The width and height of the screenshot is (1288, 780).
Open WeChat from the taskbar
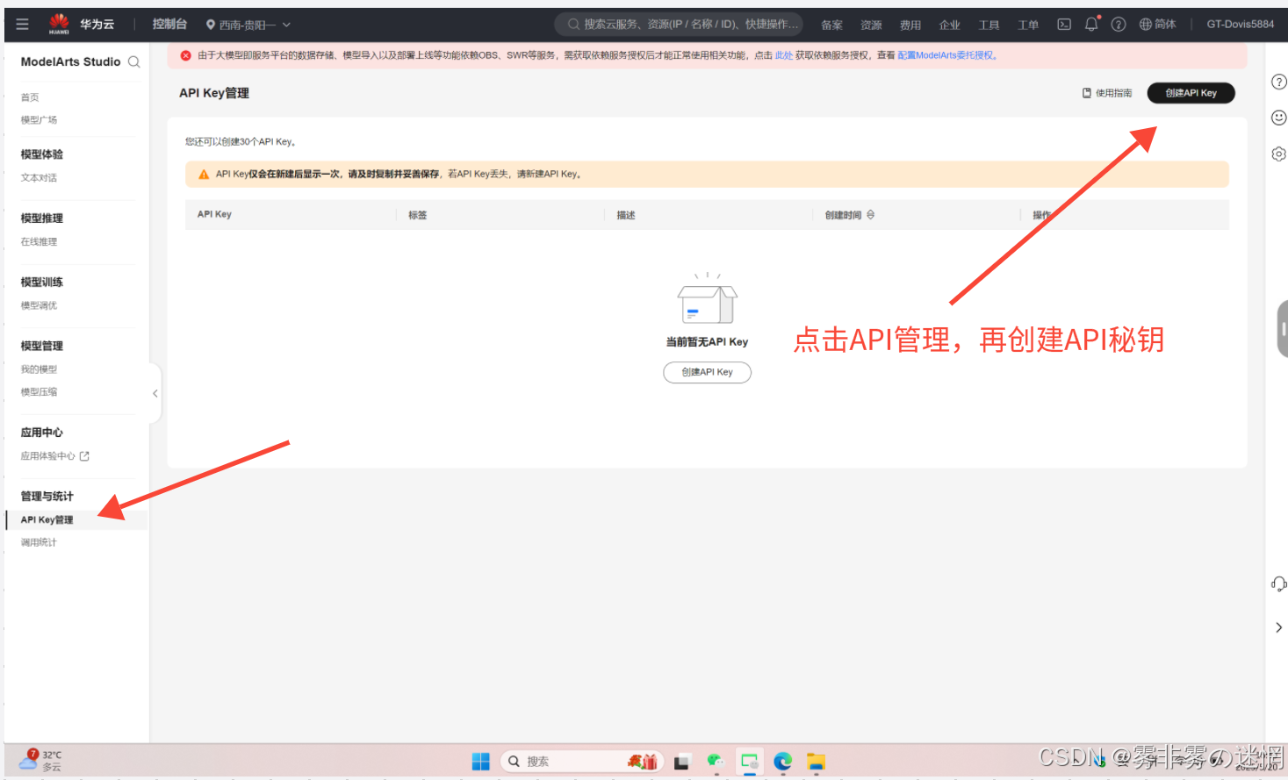coord(716,762)
